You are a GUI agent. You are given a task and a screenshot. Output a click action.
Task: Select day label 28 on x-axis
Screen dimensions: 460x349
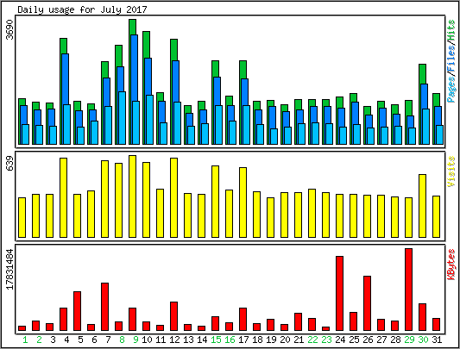pyautogui.click(x=395, y=340)
